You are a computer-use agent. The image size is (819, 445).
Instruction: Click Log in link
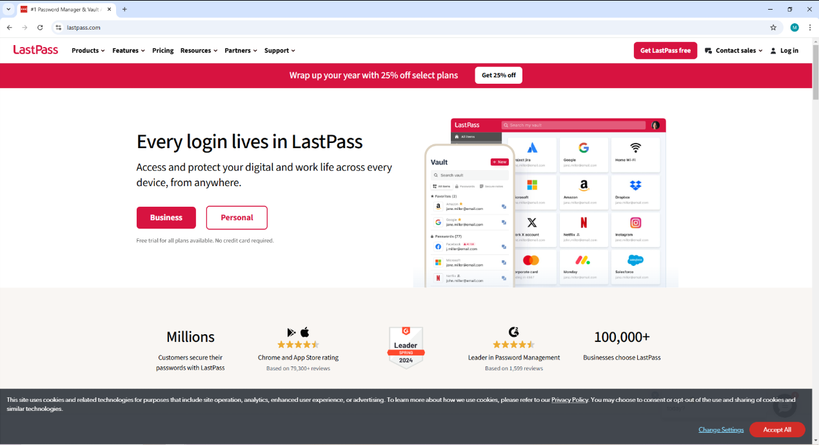[x=784, y=50]
